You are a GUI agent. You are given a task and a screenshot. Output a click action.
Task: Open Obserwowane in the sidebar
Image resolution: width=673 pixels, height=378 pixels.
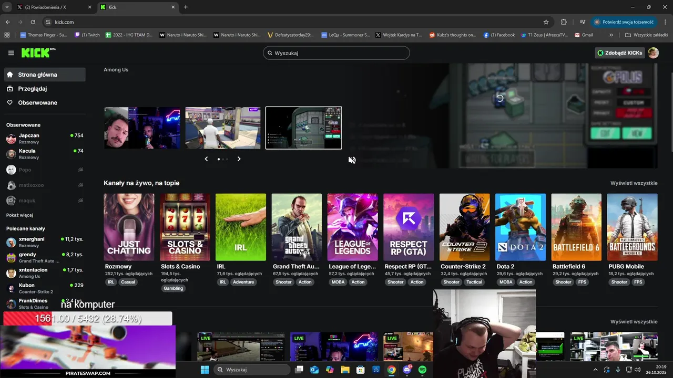[45, 103]
